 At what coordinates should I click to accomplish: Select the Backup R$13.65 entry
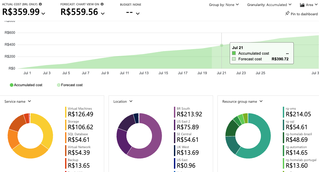click(x=78, y=163)
